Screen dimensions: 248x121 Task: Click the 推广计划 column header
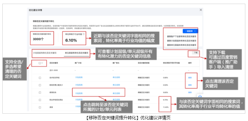(x=78, y=63)
